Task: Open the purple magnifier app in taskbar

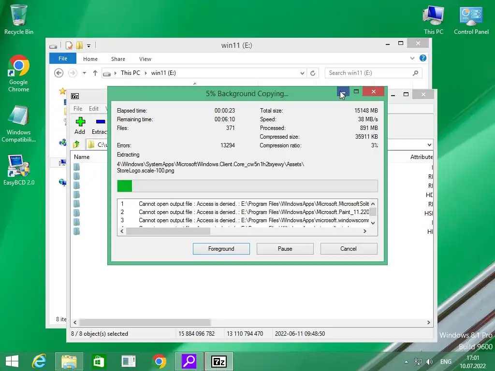Action: (189, 361)
